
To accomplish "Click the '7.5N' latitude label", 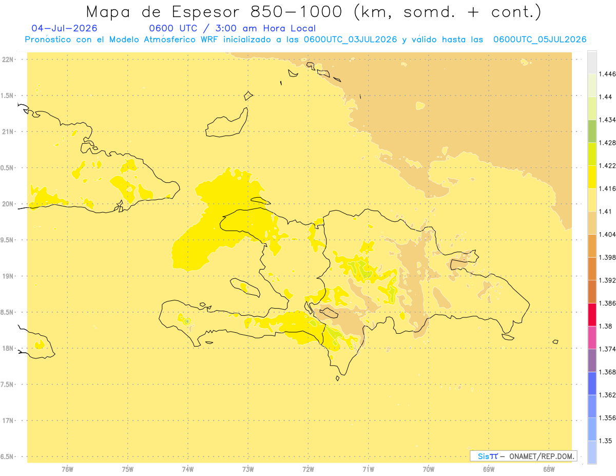I will tap(7, 385).
